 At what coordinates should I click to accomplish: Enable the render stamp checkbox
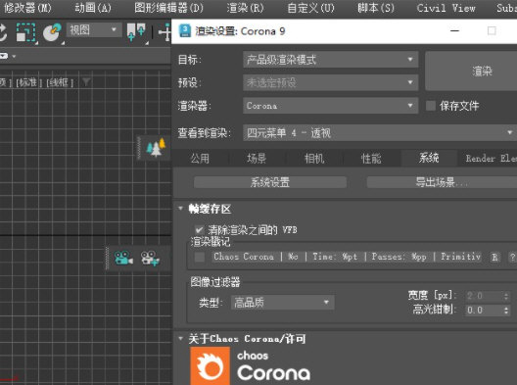(200, 257)
